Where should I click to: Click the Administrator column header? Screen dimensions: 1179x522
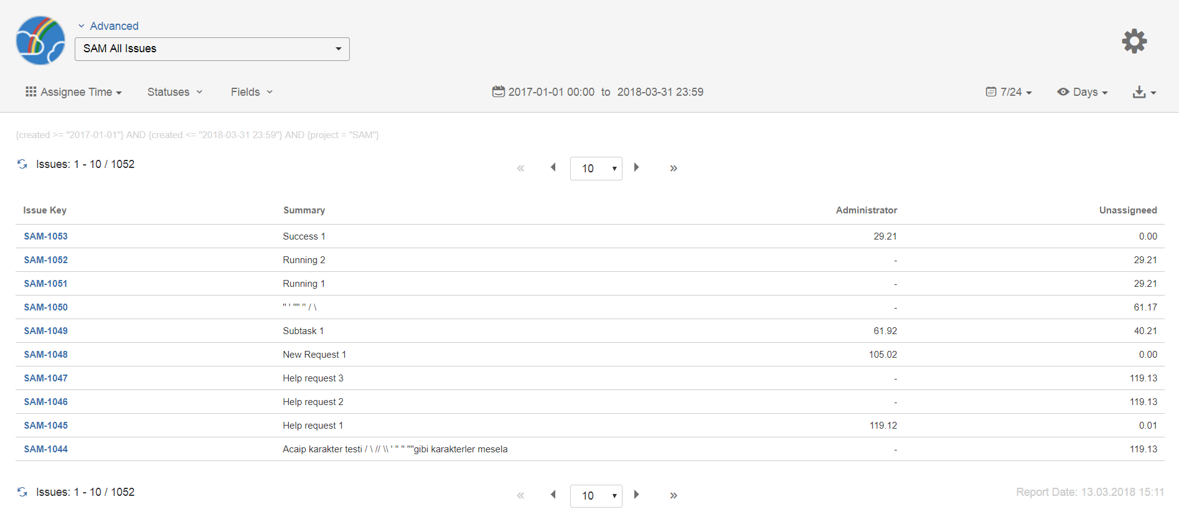click(866, 210)
